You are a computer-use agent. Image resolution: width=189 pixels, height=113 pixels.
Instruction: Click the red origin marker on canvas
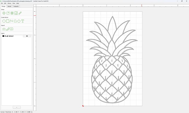coord(83,106)
